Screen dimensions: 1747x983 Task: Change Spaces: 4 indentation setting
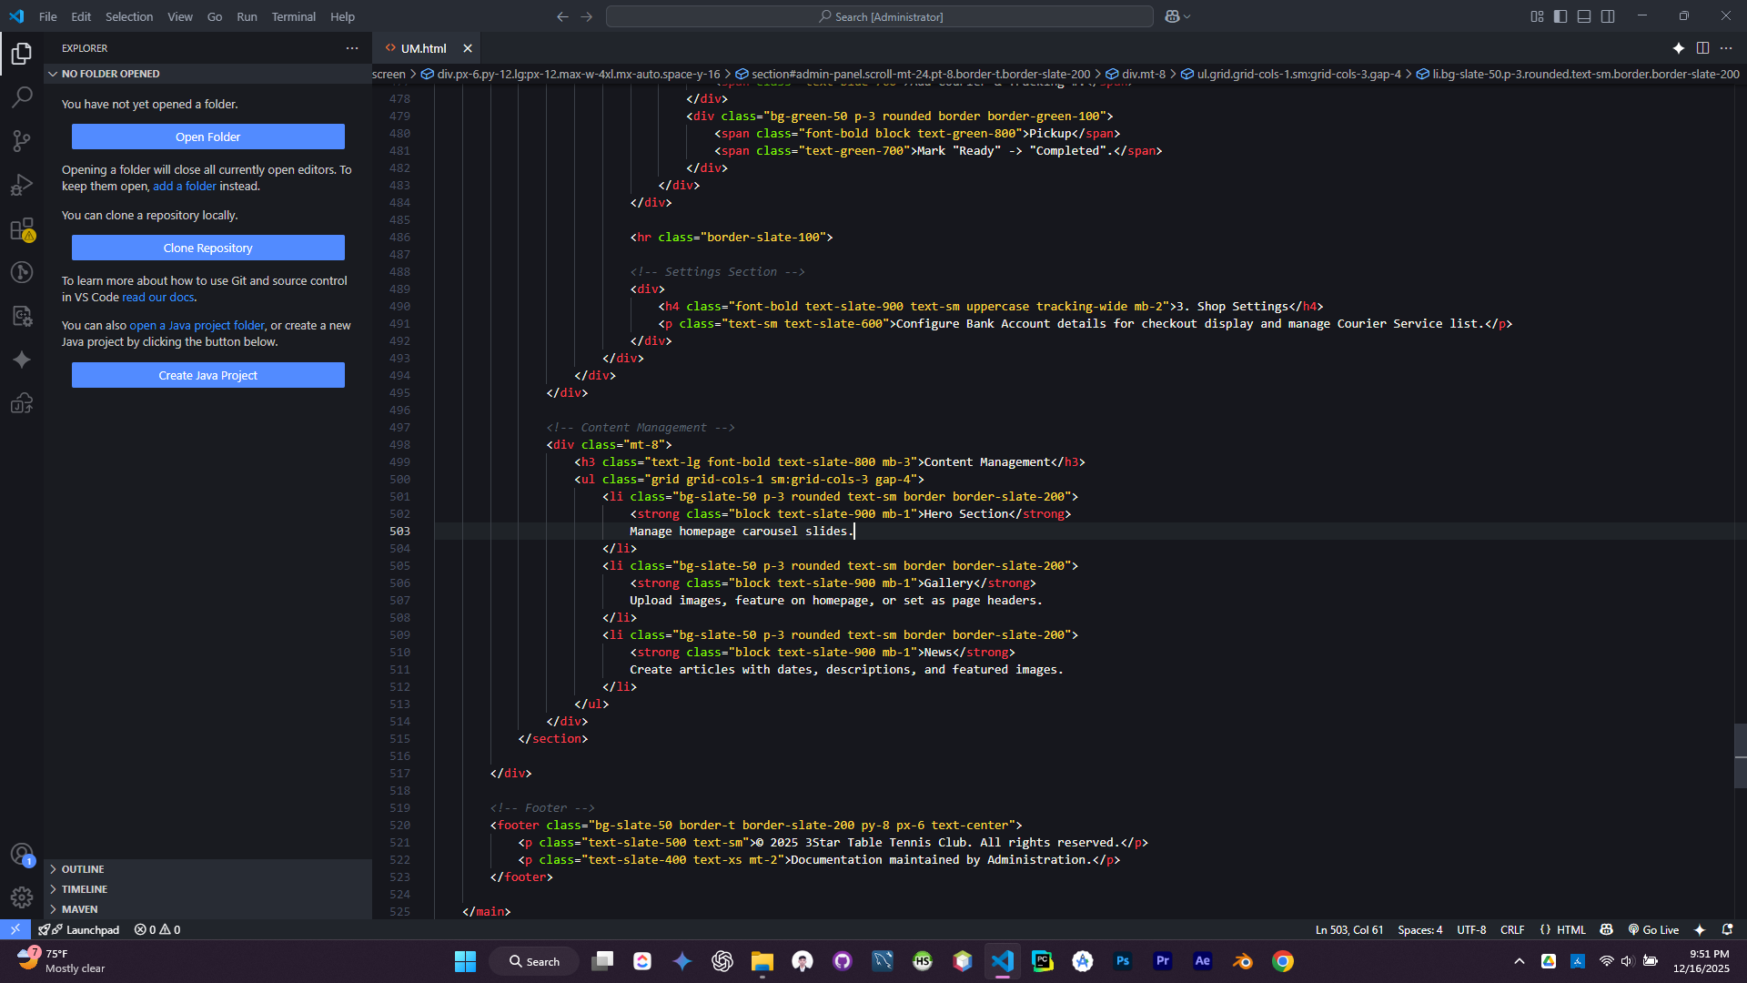pyautogui.click(x=1420, y=929)
